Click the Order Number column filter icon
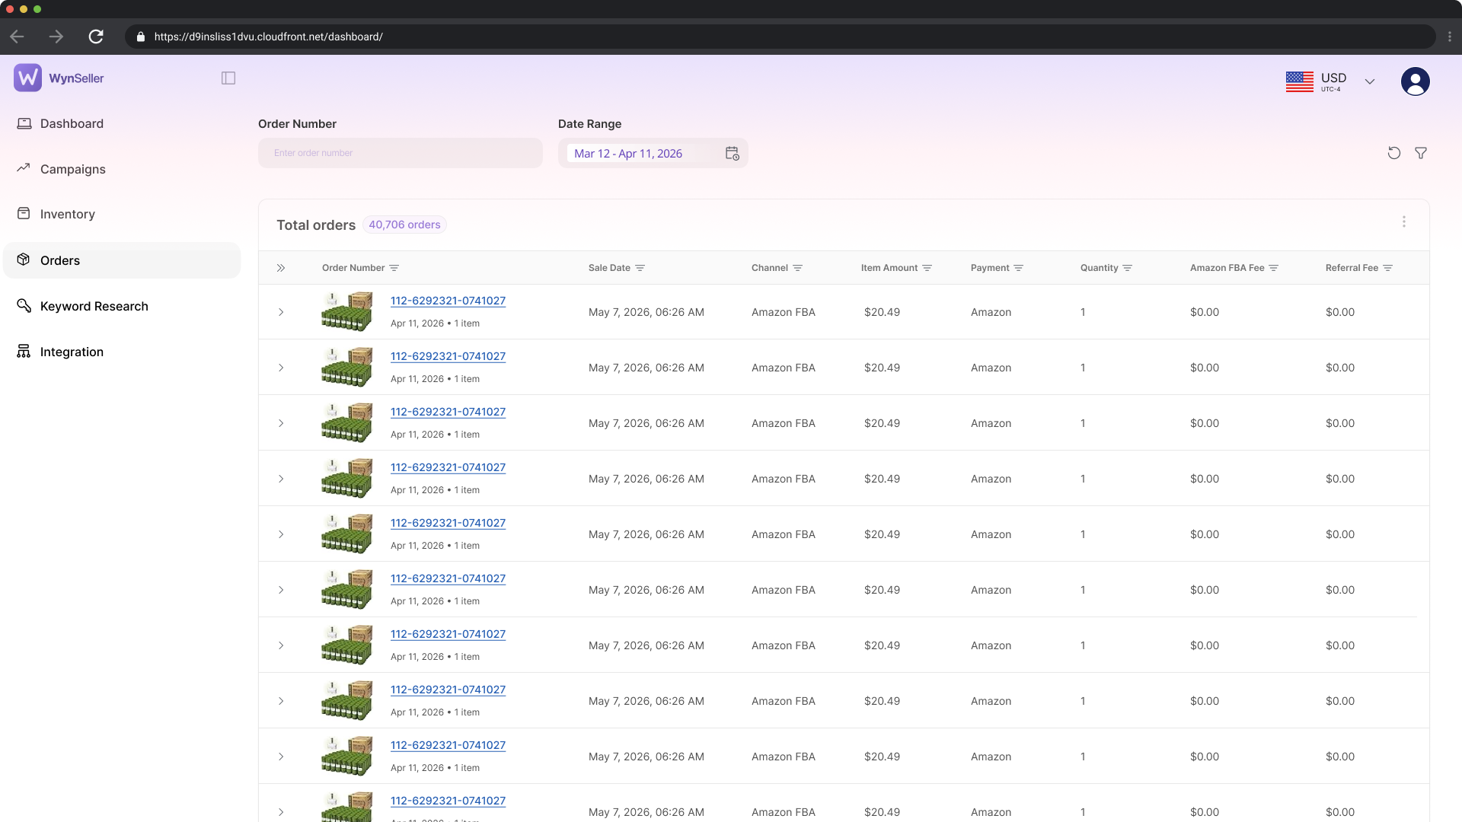Viewport: 1462px width, 822px height. click(394, 268)
